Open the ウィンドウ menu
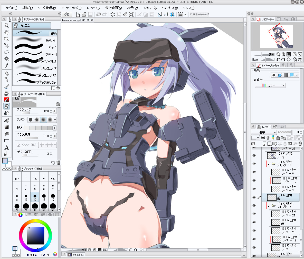 point(170,8)
